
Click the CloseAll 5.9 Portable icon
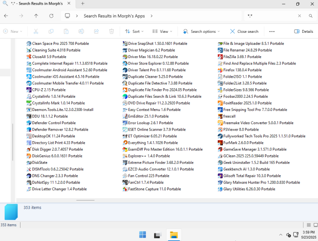[x=29, y=57]
